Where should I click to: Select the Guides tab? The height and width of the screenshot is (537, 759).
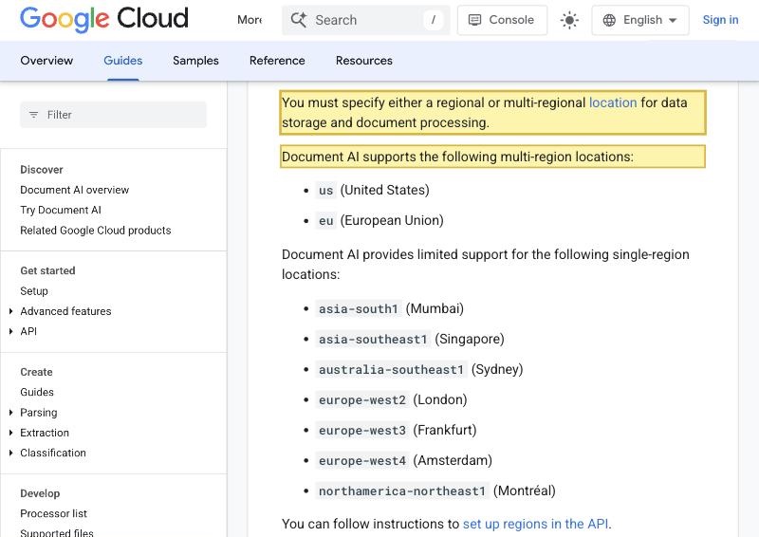123,61
